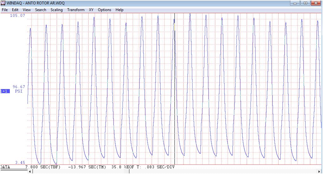Screen dimensions: 323x174
Task: Open the Transform menu
Action: [76, 10]
